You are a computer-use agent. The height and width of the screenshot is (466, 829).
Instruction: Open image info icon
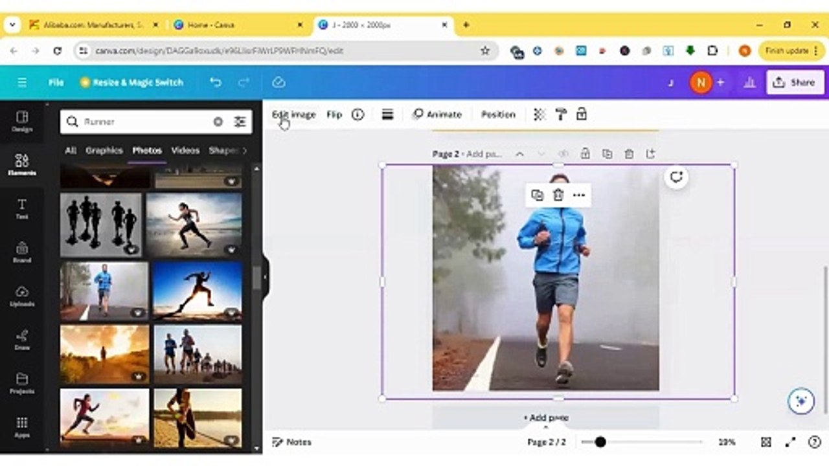(358, 115)
